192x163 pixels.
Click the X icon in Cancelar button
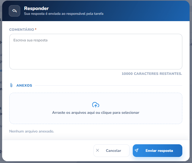tap(97, 150)
